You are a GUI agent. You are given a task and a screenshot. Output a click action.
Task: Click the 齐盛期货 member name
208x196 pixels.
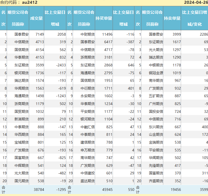pyautogui.click(x=156, y=181)
